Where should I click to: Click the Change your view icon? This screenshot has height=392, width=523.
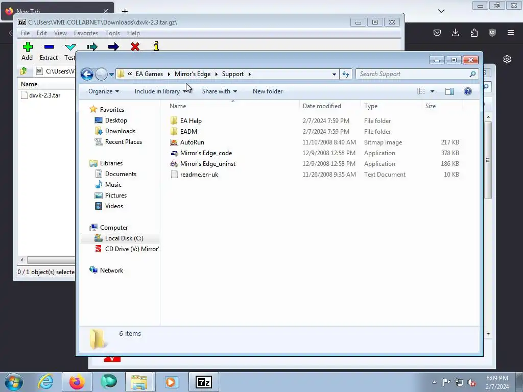[421, 91]
